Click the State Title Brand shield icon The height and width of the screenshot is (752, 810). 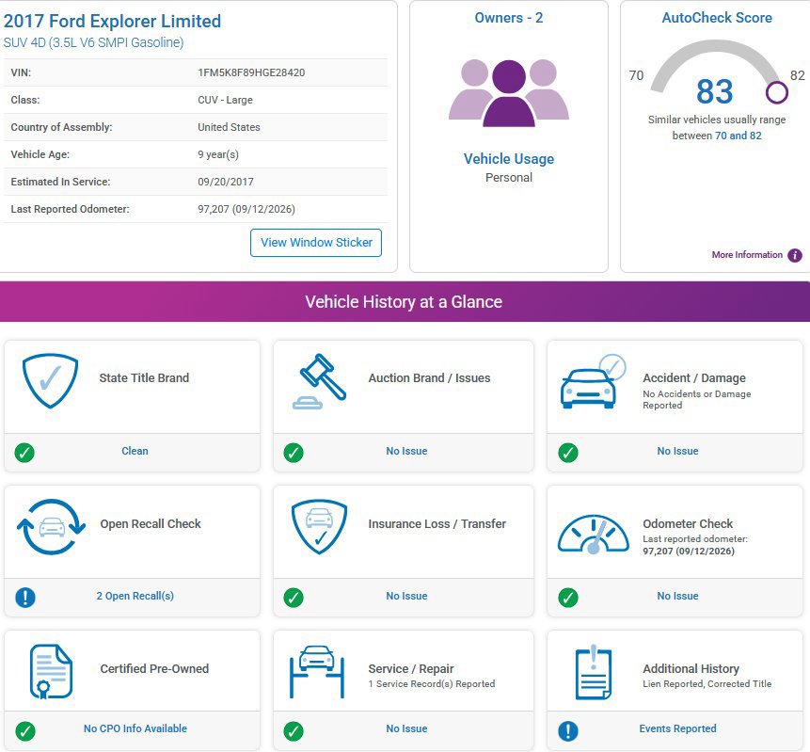point(50,380)
